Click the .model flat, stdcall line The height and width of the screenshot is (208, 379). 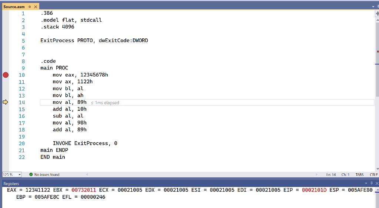[x=71, y=20]
